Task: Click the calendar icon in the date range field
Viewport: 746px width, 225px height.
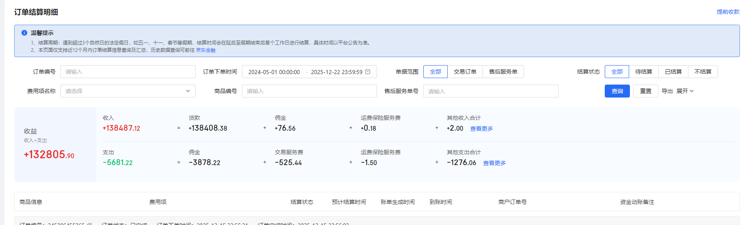Action: pos(368,72)
